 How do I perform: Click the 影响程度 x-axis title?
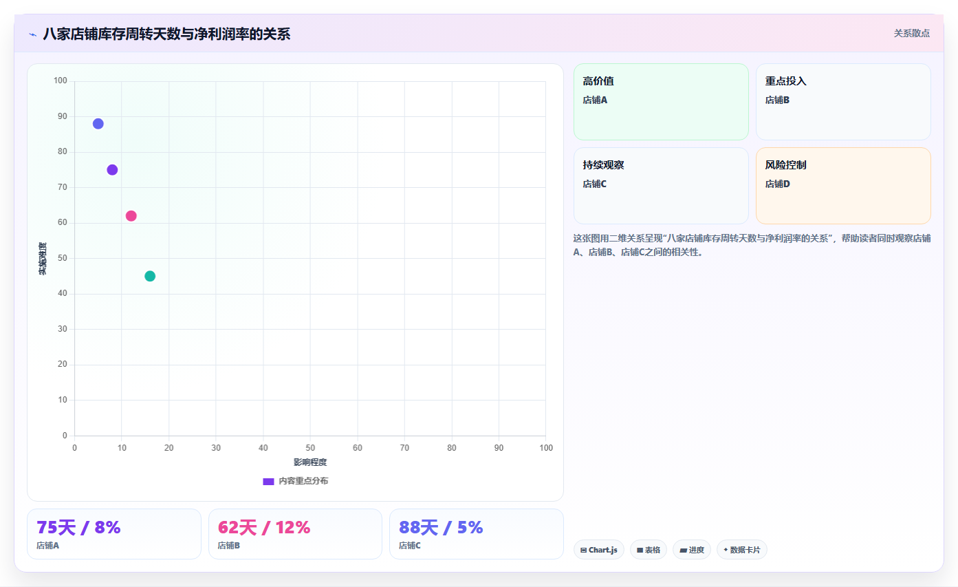pos(310,462)
